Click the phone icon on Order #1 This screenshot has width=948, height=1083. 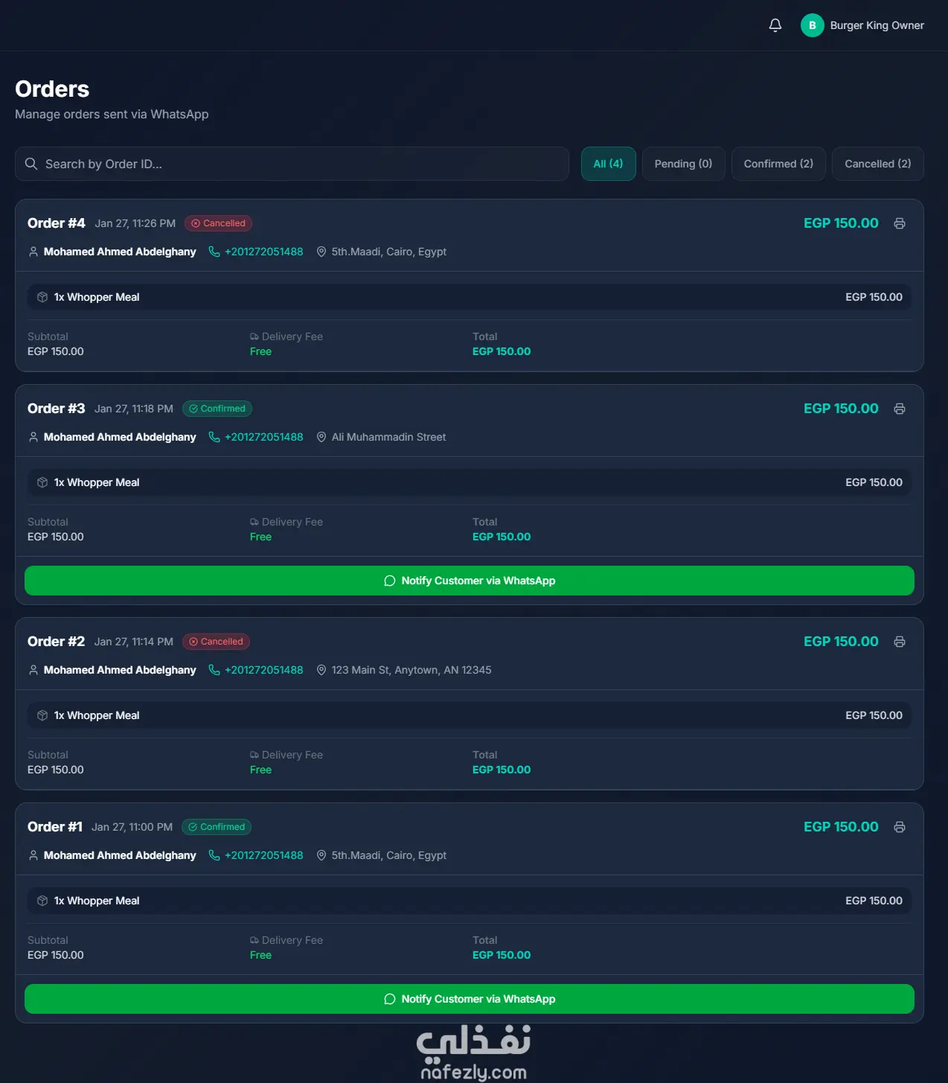coord(214,855)
